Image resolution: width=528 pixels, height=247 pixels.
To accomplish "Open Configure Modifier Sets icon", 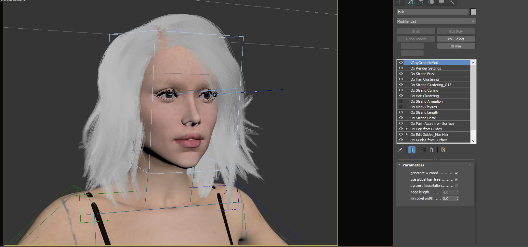I will (443, 150).
